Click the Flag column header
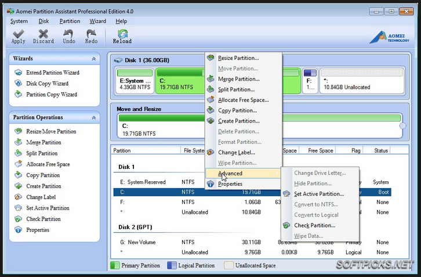The height and width of the screenshot is (277, 421). (x=350, y=150)
